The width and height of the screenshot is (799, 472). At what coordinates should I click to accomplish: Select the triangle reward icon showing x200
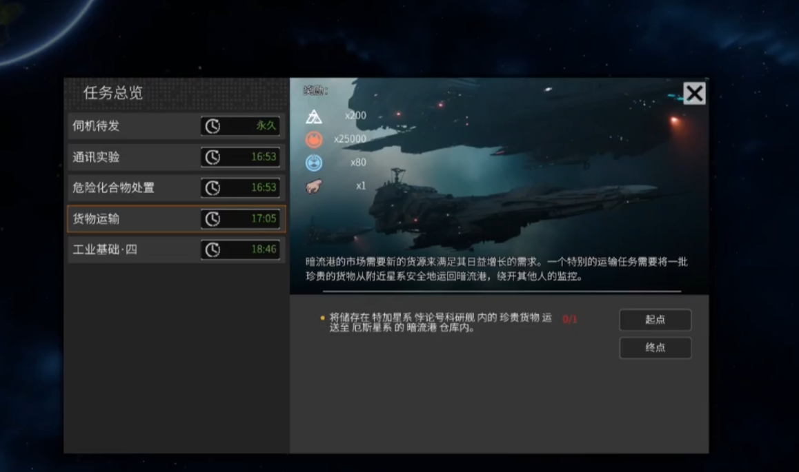pos(314,116)
